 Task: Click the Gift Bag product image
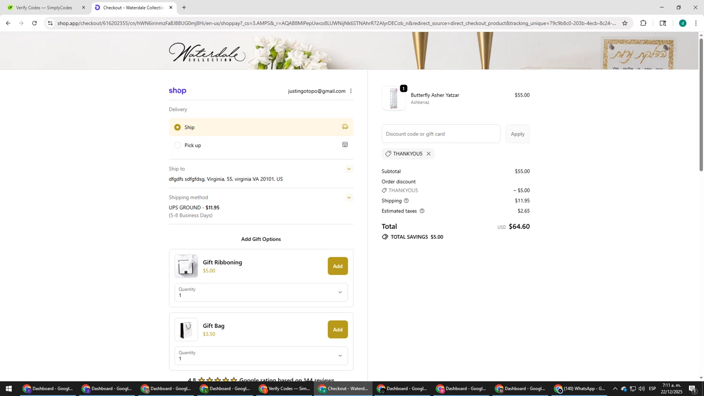pos(186,329)
